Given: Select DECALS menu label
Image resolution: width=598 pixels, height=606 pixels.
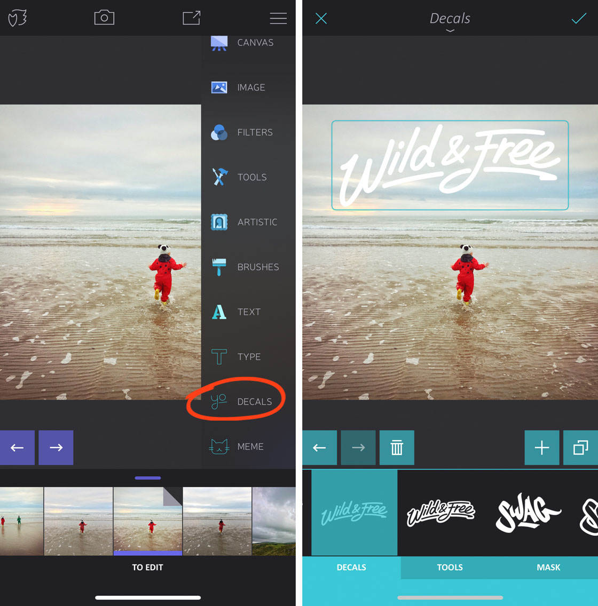Looking at the screenshot, I should 255,402.
